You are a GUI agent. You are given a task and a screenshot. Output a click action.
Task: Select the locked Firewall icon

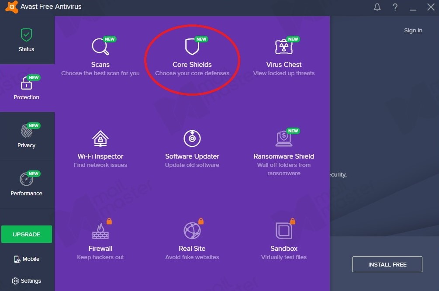coord(100,231)
